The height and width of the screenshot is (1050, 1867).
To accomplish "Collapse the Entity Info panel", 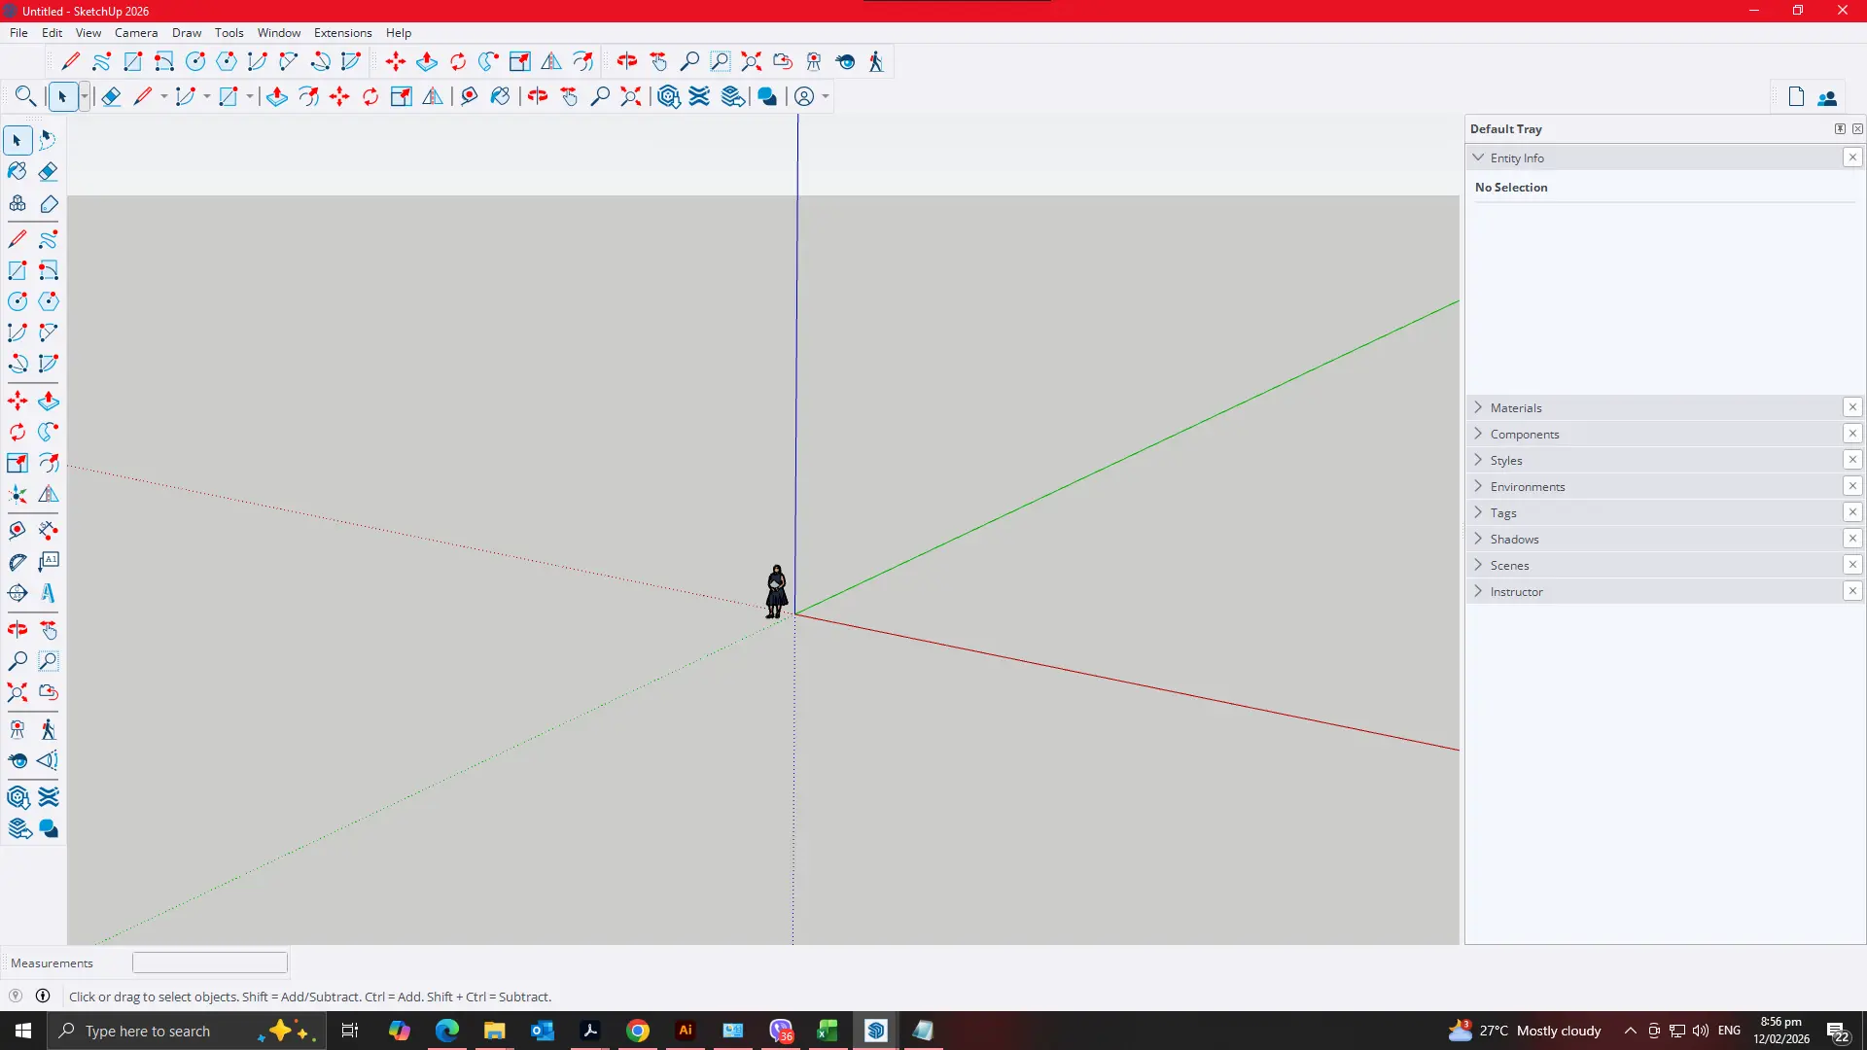I will coord(1478,157).
